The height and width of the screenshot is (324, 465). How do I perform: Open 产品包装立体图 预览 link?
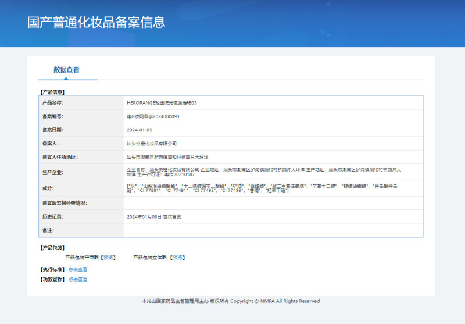pos(178,258)
